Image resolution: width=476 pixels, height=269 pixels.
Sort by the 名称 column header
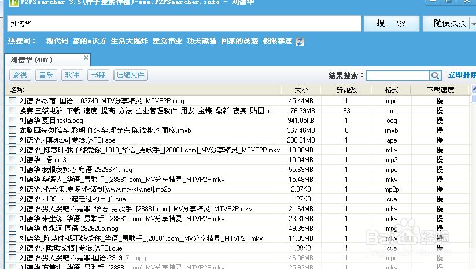(x=143, y=90)
